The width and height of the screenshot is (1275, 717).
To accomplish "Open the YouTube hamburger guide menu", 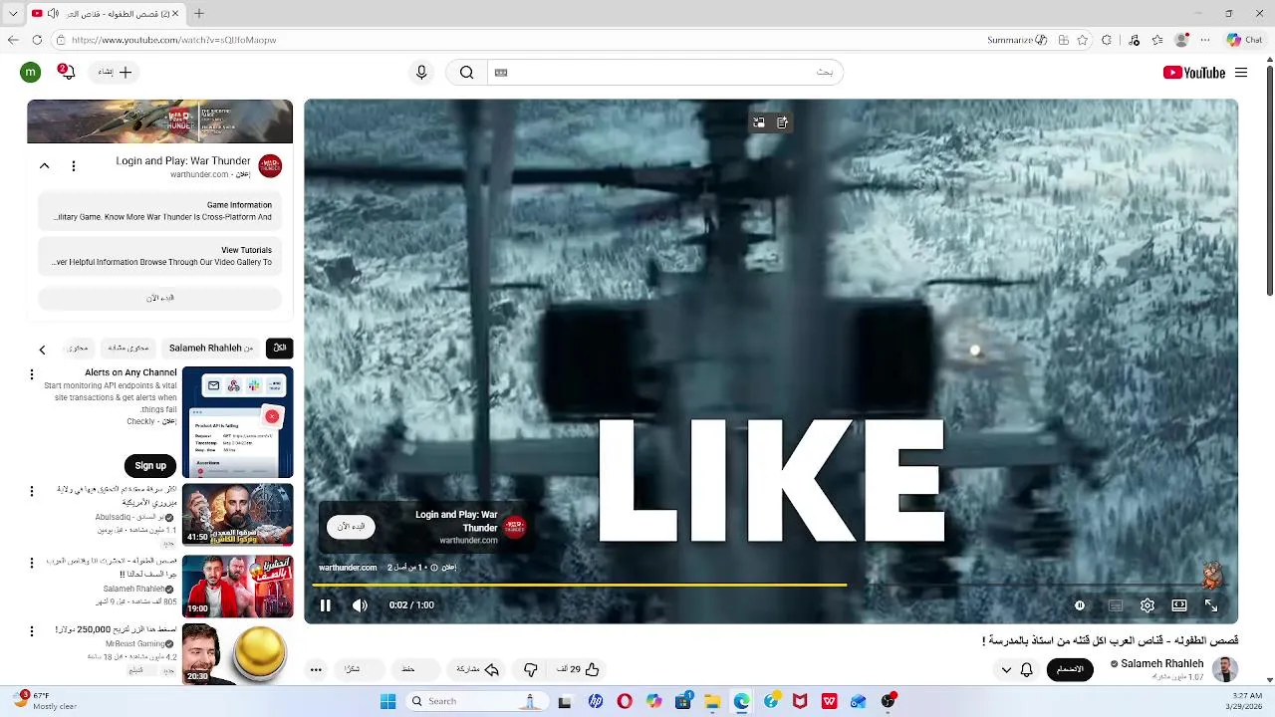I will click(1241, 73).
